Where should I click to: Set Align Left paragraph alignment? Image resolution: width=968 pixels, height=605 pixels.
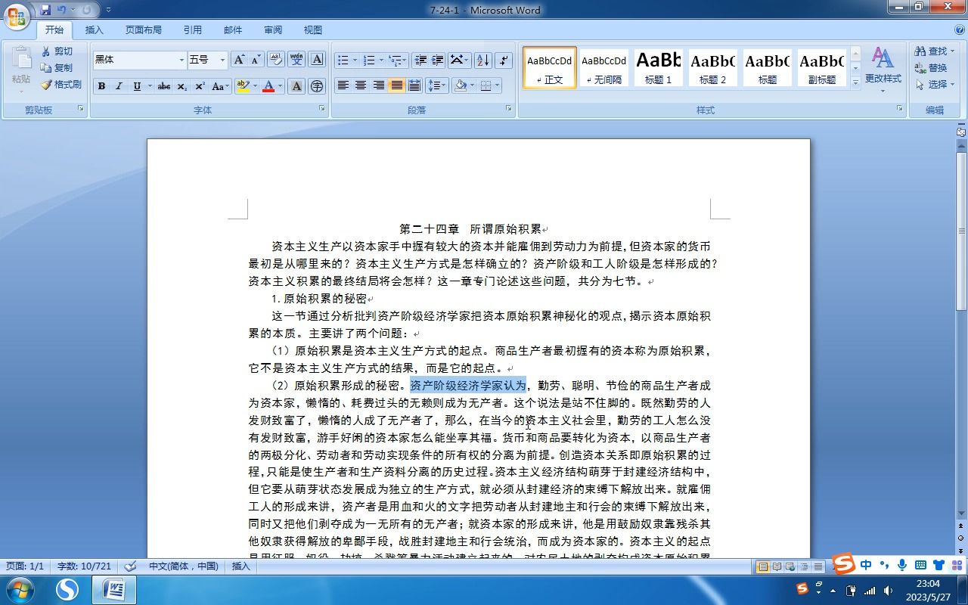coord(343,85)
